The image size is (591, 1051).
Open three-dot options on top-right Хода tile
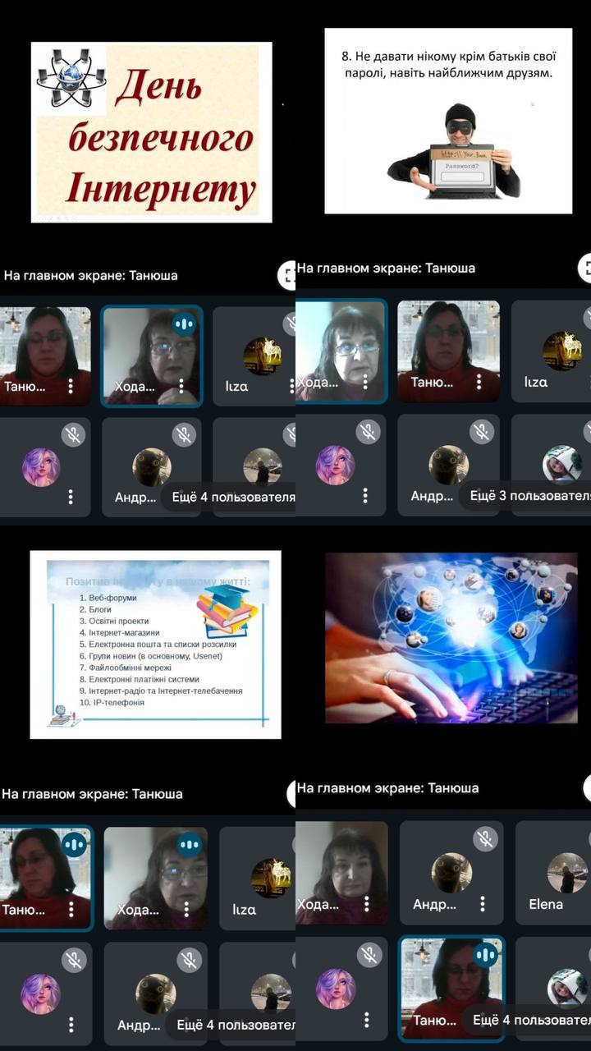point(364,383)
